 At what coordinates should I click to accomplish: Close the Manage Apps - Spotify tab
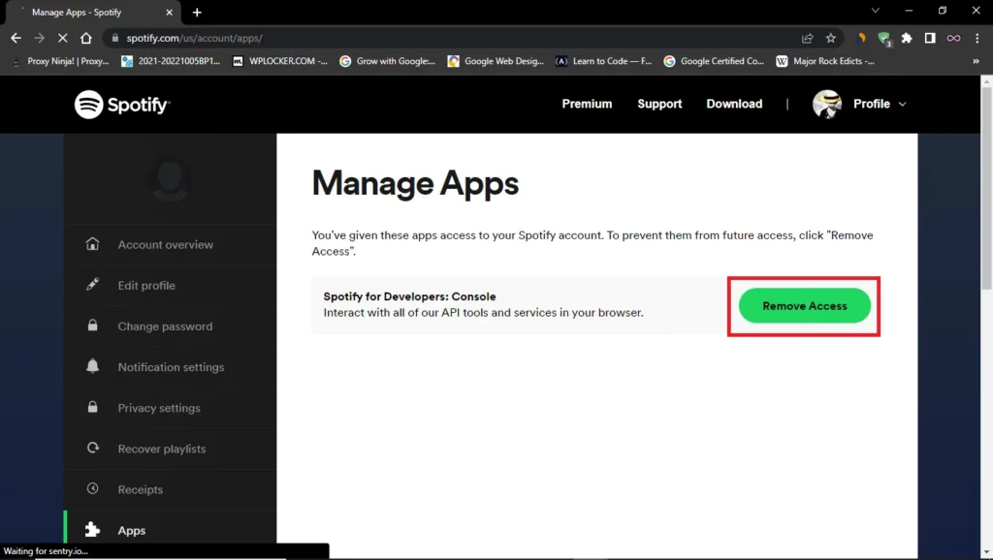click(169, 12)
